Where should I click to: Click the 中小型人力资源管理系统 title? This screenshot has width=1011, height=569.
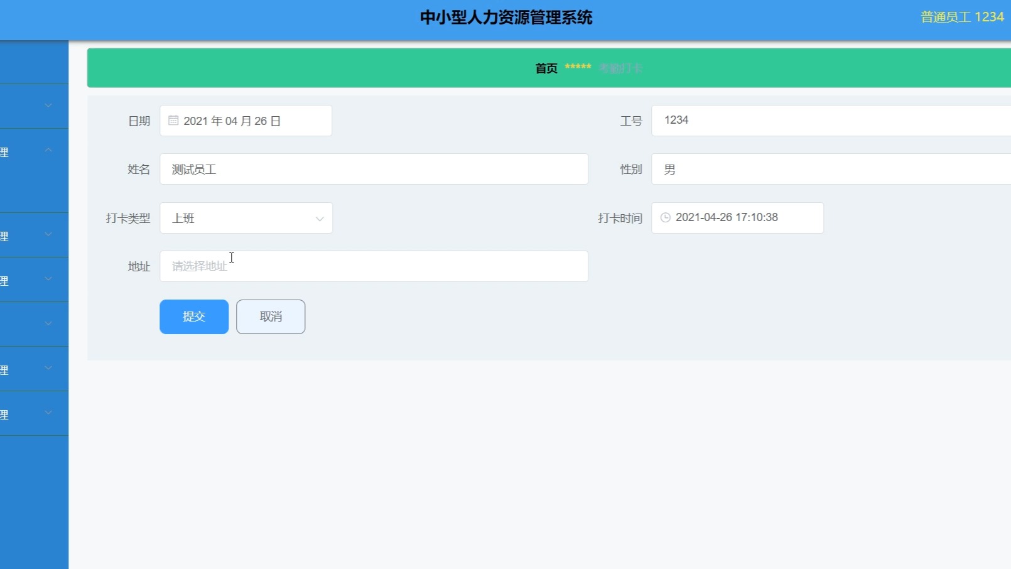pos(506,18)
